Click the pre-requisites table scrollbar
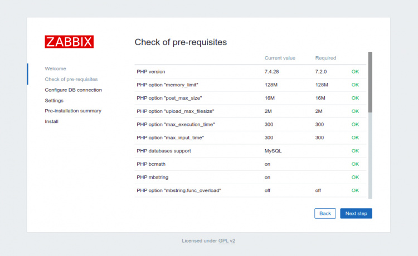 pyautogui.click(x=370, y=83)
